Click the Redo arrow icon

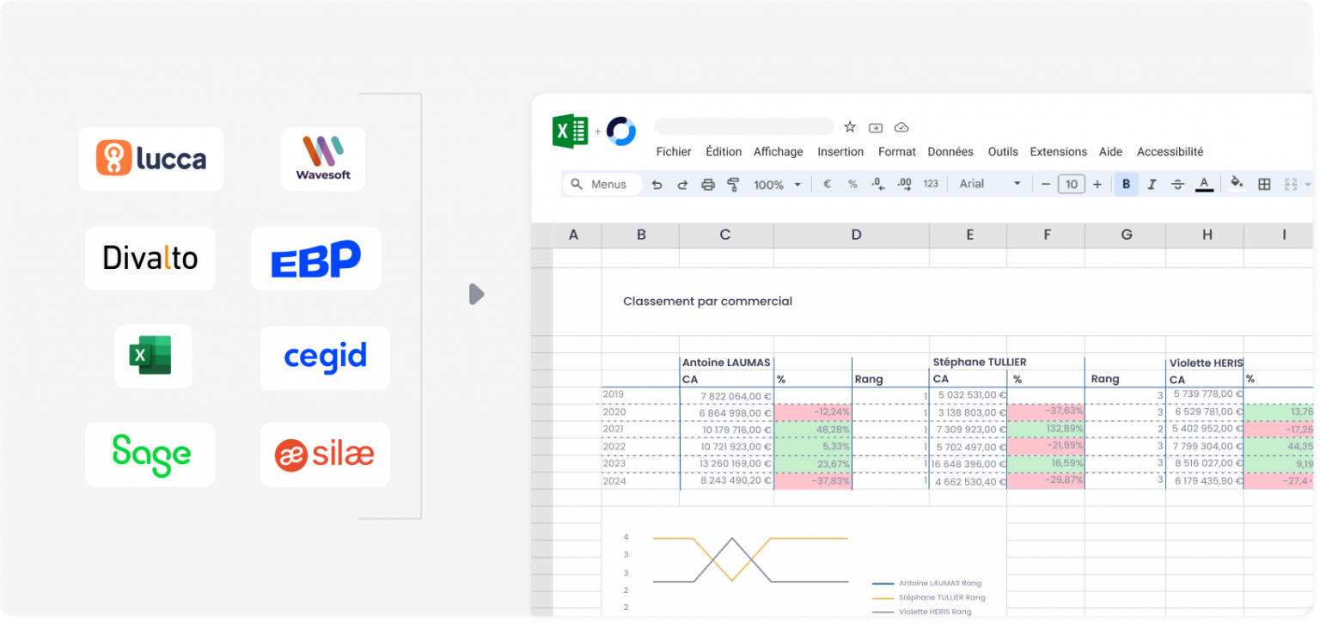(x=683, y=184)
